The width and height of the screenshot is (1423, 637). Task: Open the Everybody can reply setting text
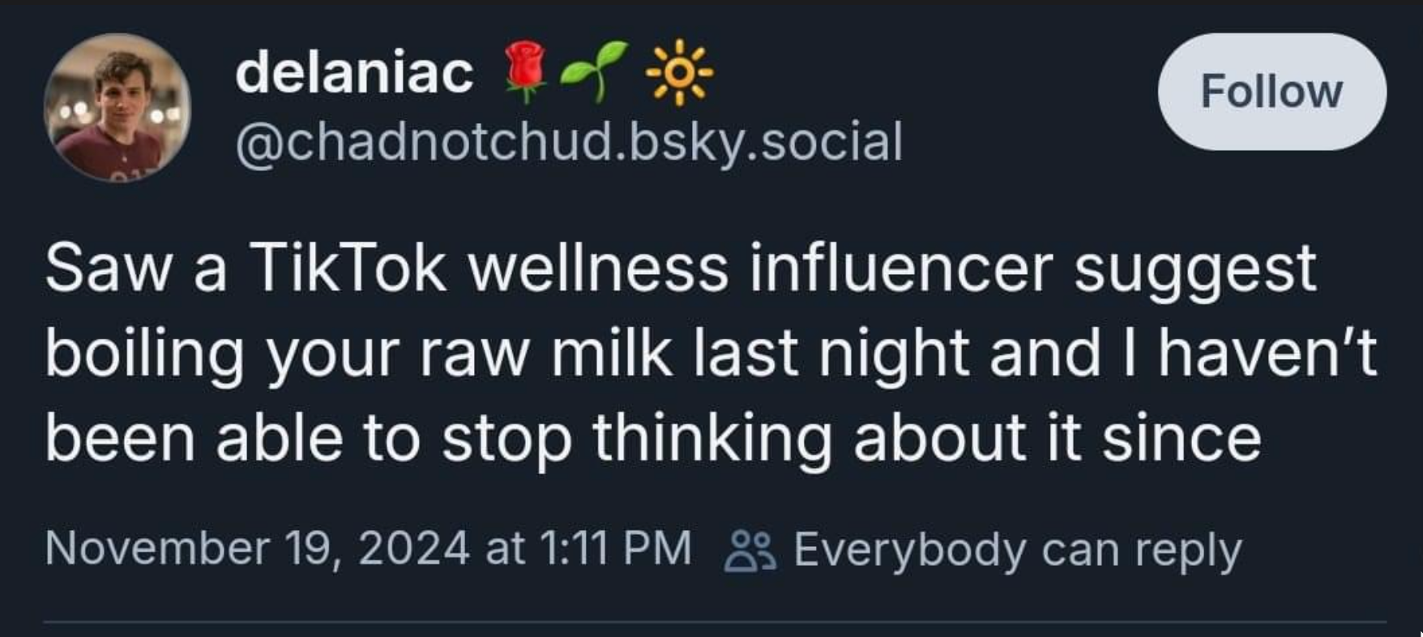click(x=1017, y=550)
